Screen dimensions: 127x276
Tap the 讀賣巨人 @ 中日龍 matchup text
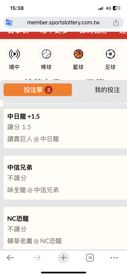[33, 139]
